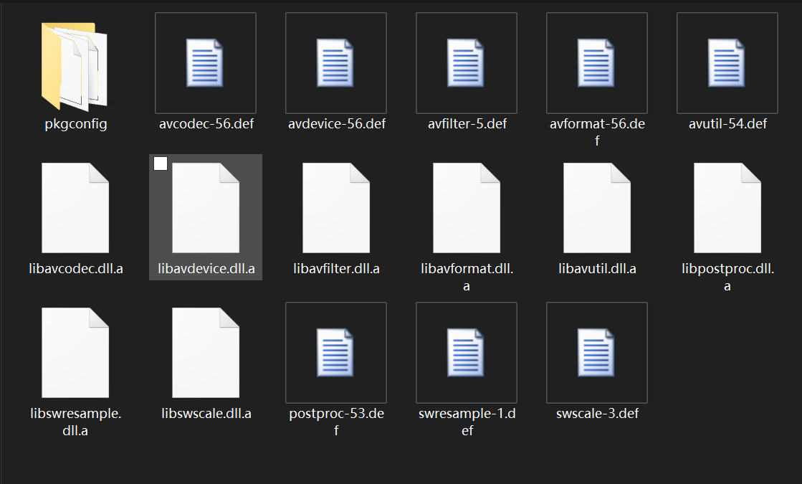
Task: Click the libavdevice.dll.a filename label
Action: (206, 270)
